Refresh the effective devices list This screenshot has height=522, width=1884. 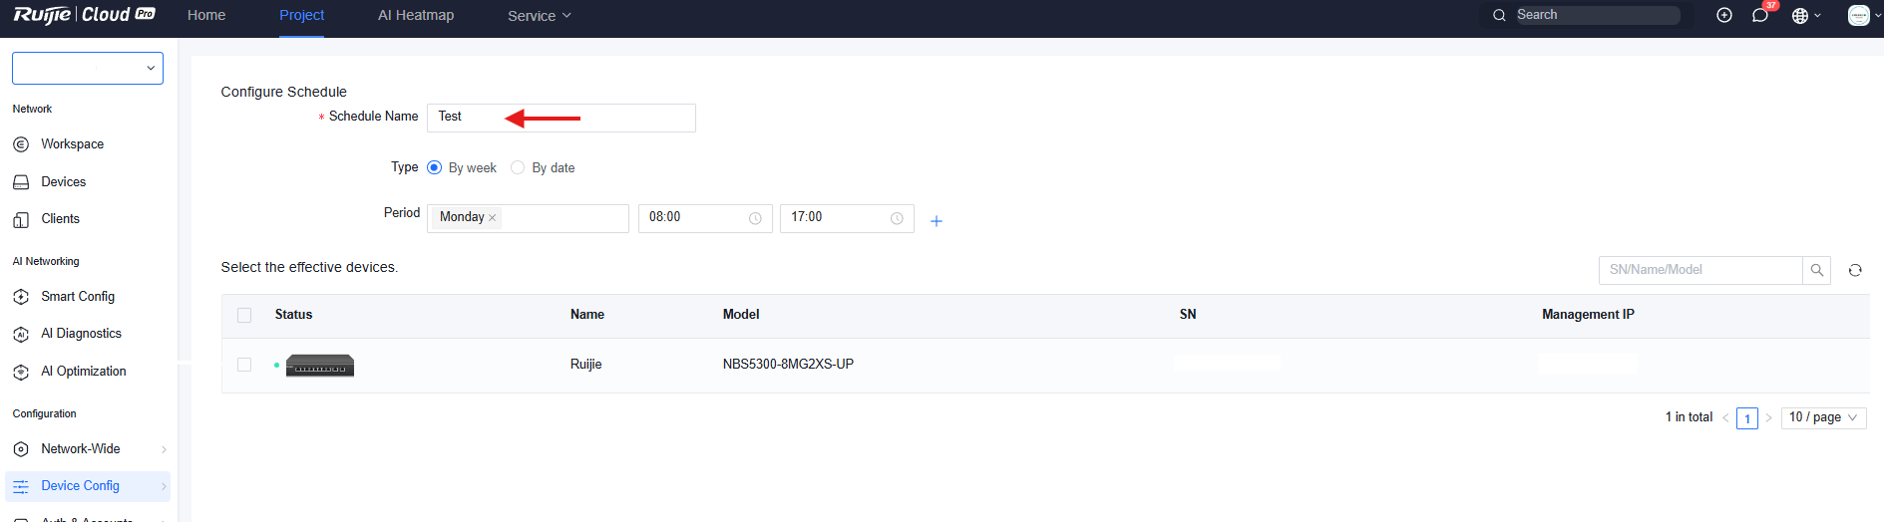point(1854,270)
